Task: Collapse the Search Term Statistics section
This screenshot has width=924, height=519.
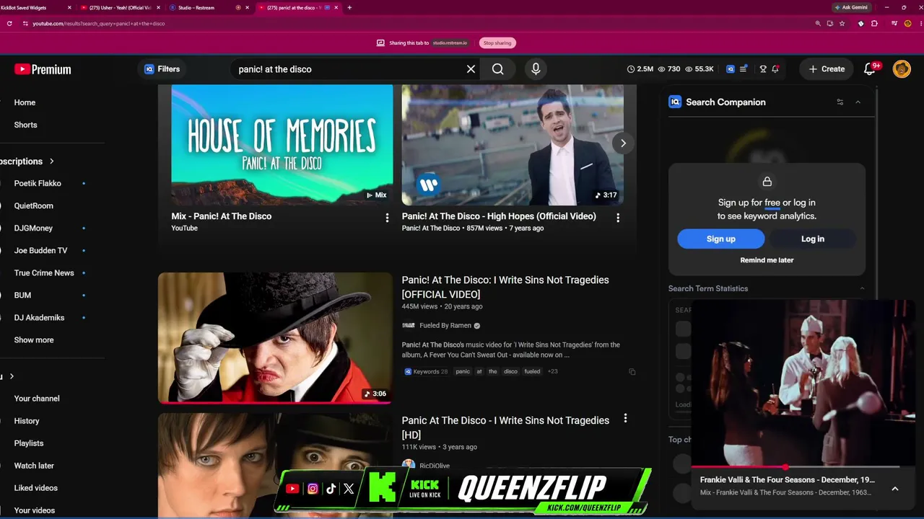Action: click(x=862, y=288)
